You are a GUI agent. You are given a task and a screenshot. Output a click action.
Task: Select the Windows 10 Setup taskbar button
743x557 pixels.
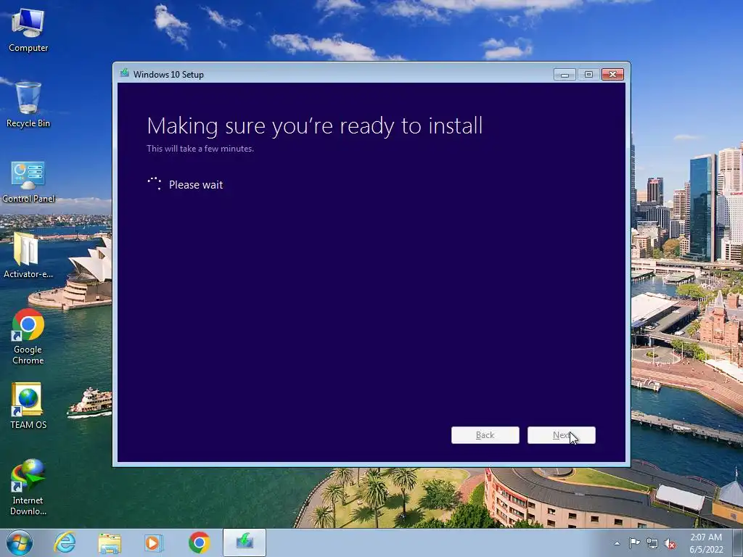(245, 542)
